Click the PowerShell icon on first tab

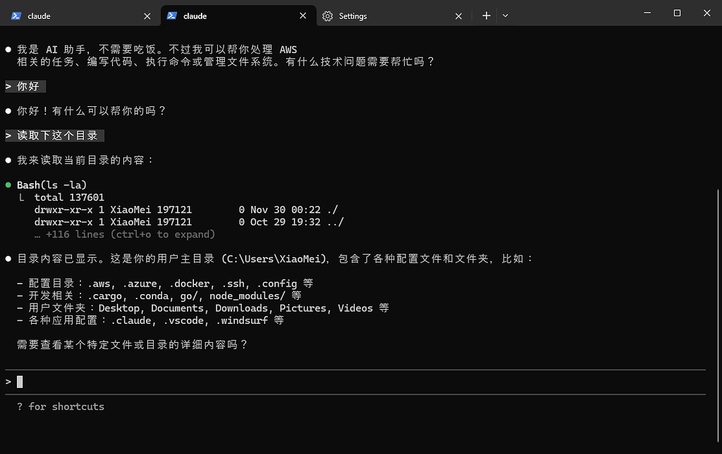coord(16,15)
